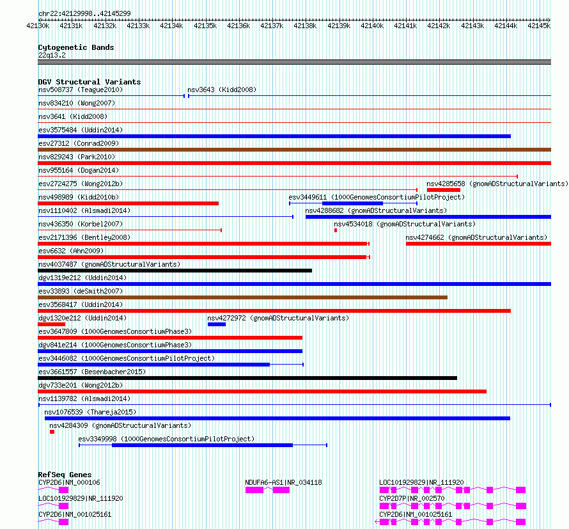Screen dimensions: 569x529
Task: Click the nsv508737 (Teague2010) variant label
Action: coord(81,90)
